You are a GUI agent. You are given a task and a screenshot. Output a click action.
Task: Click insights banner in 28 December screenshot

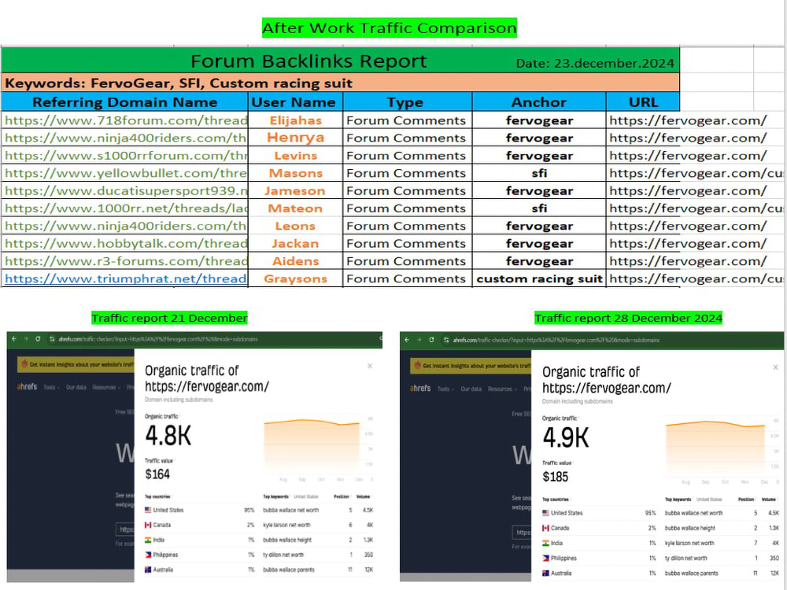click(x=471, y=366)
